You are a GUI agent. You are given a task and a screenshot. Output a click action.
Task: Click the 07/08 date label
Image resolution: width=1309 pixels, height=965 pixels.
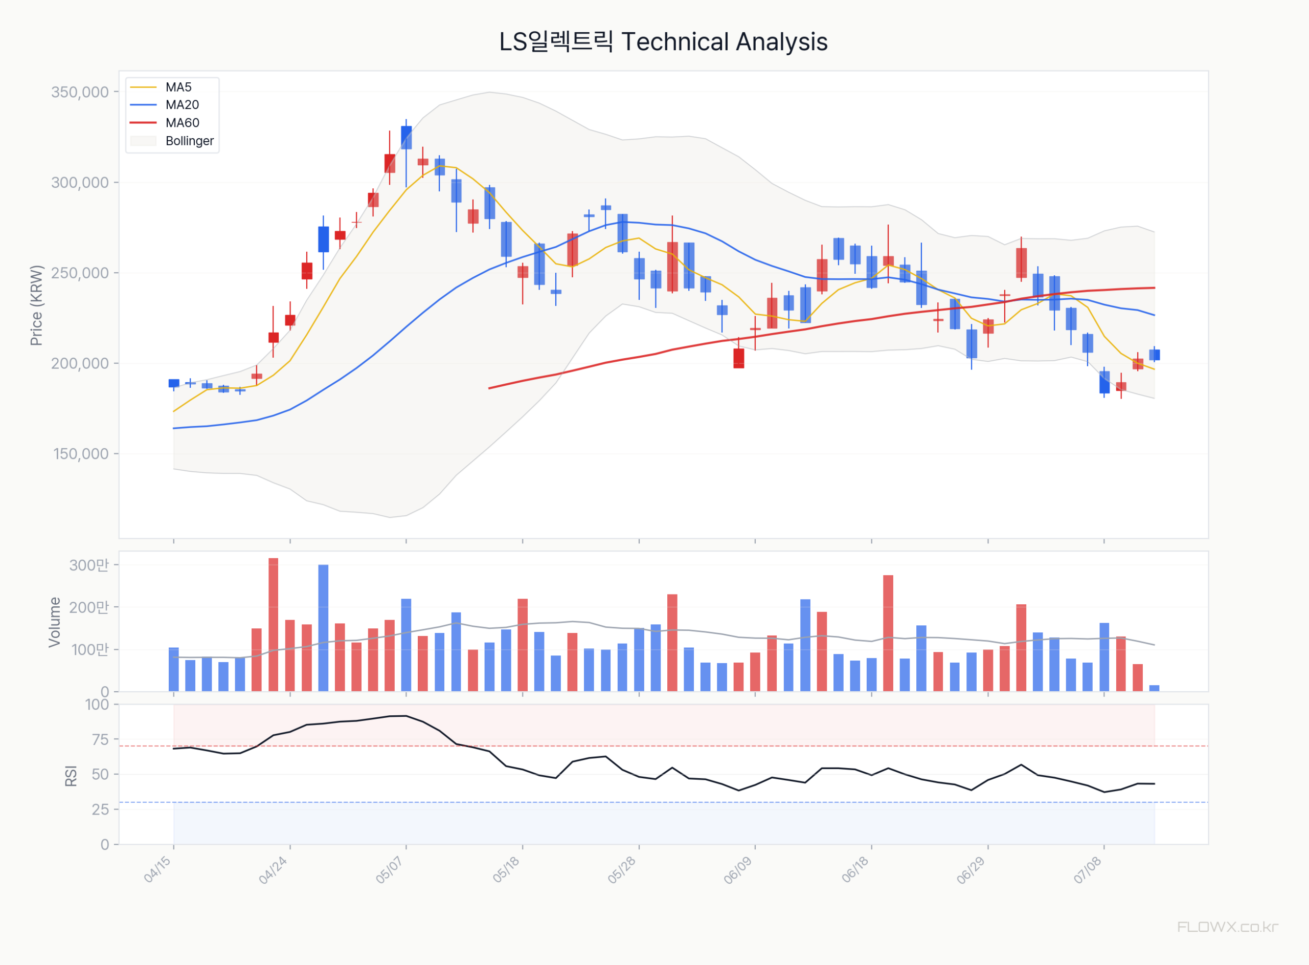tap(1087, 870)
